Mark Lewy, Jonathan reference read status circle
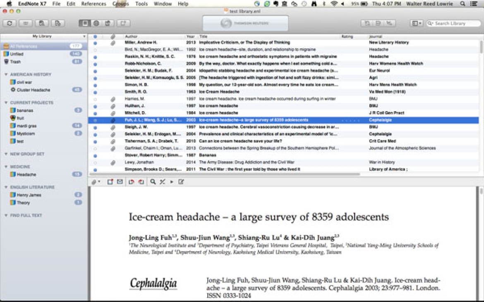Image resolution: width=484 pixels, height=302 pixels. pos(95,163)
